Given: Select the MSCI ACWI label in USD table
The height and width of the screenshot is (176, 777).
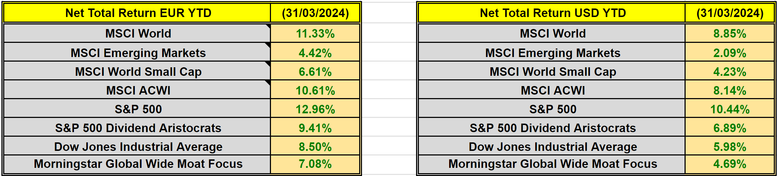Looking at the screenshot, I should click(553, 91).
